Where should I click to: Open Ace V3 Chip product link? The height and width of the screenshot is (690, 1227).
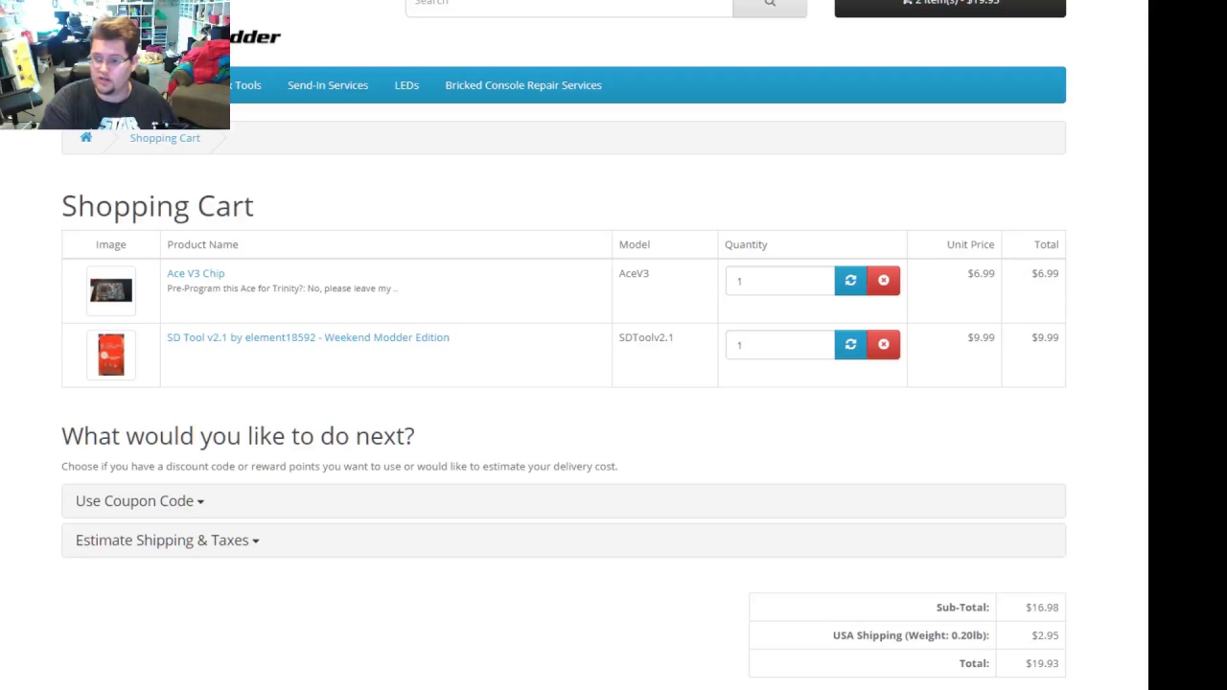pyautogui.click(x=196, y=273)
